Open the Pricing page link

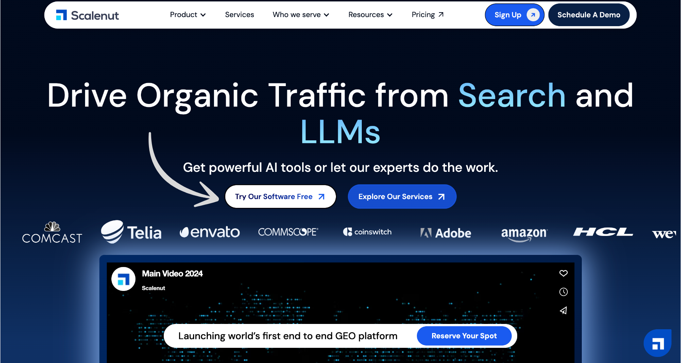click(x=428, y=15)
